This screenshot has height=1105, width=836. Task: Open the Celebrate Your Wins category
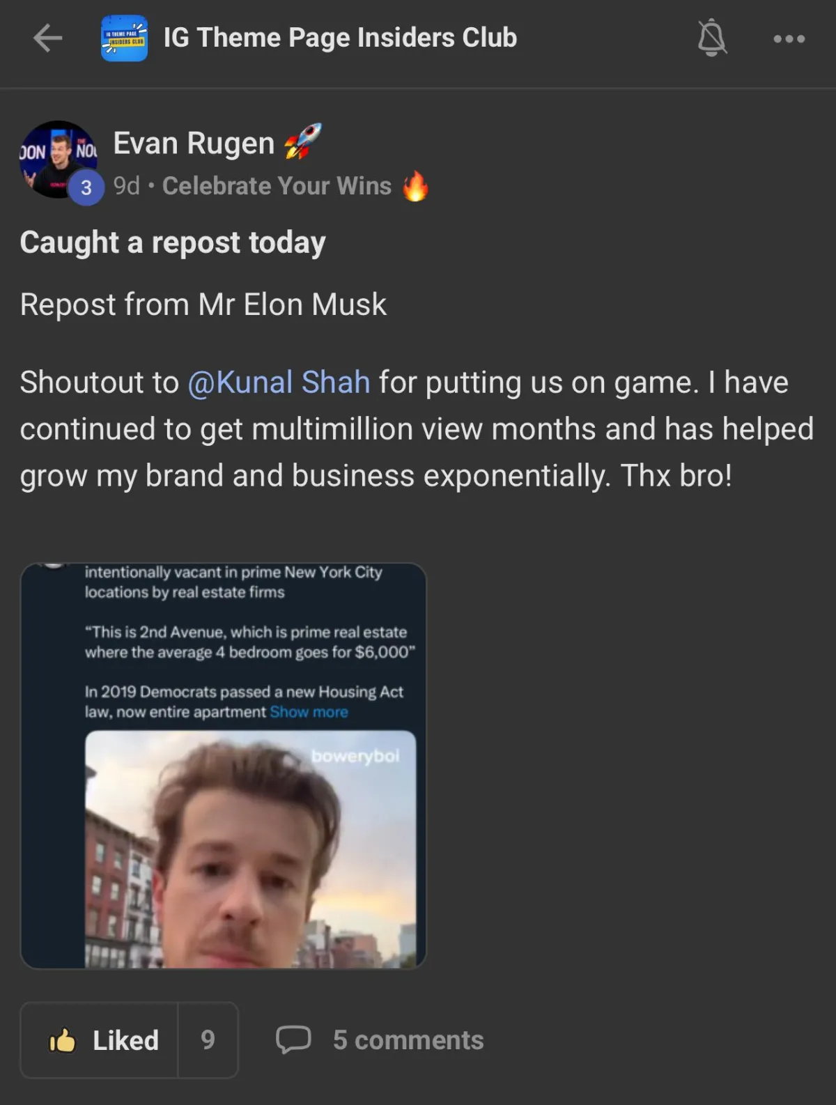point(277,186)
